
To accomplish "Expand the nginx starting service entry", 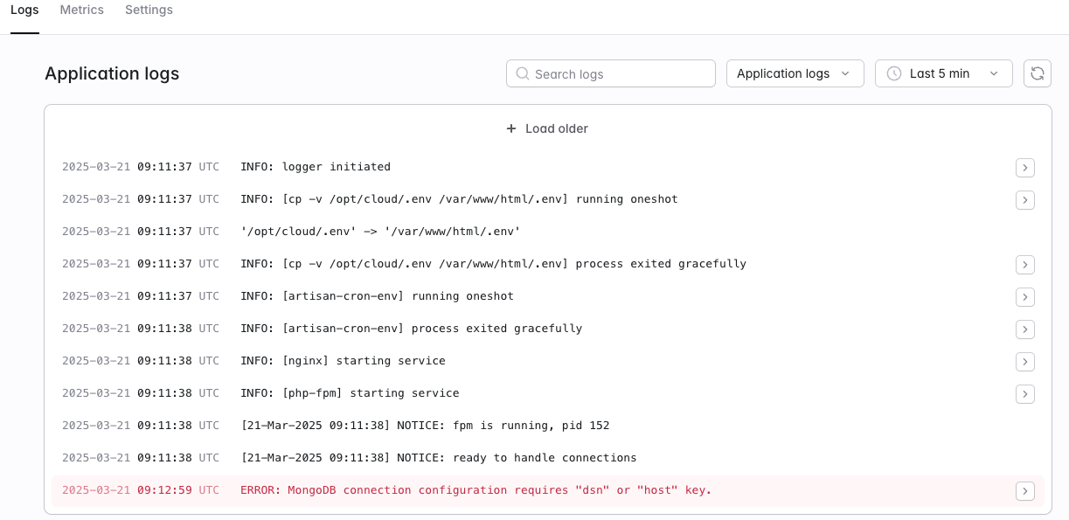I will 1025,362.
